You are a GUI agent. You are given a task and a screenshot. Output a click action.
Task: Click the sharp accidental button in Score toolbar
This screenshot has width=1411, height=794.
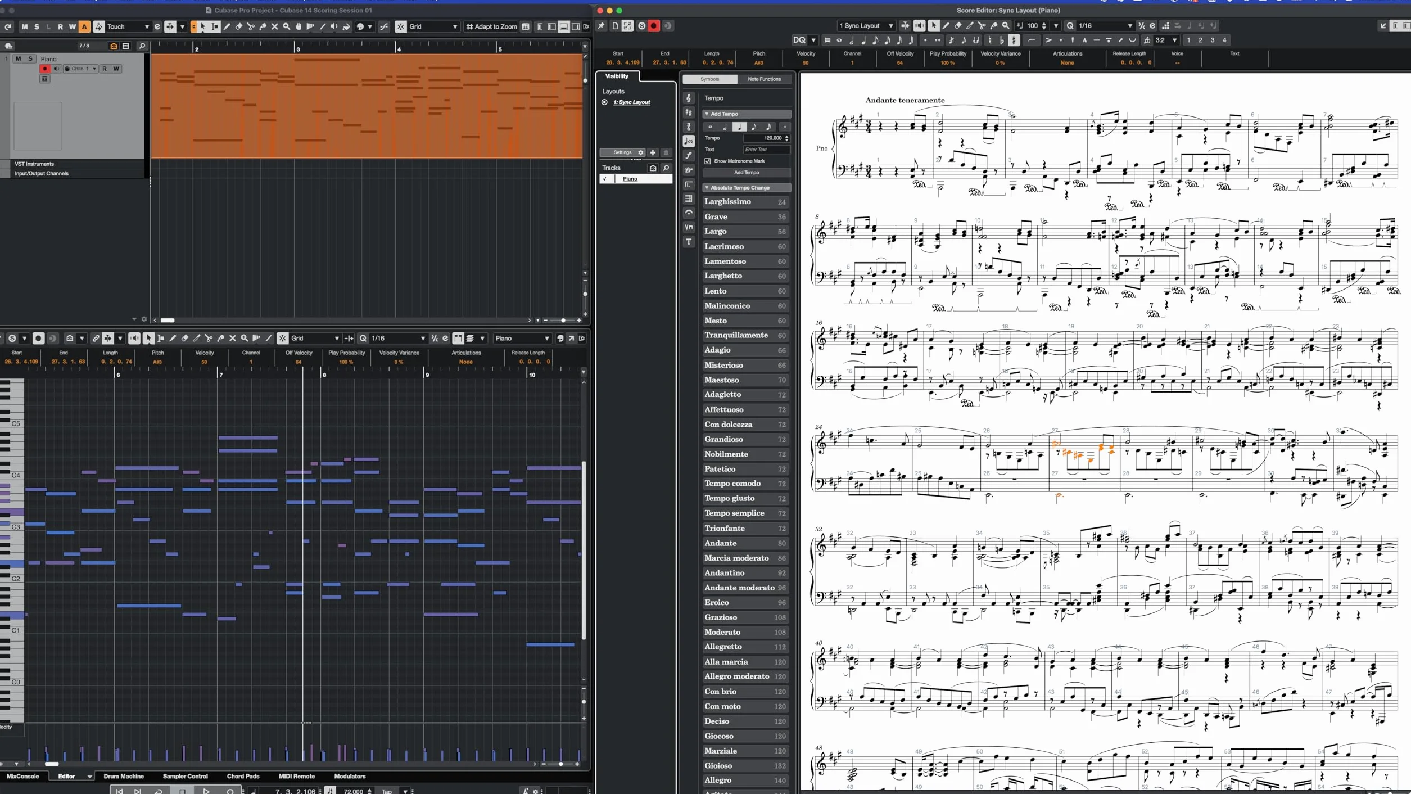point(1014,40)
